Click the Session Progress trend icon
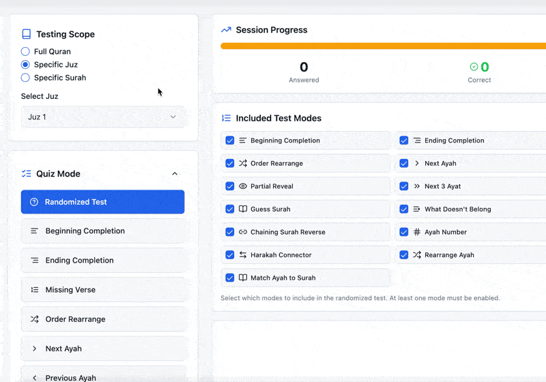The width and height of the screenshot is (546, 382). coord(226,30)
